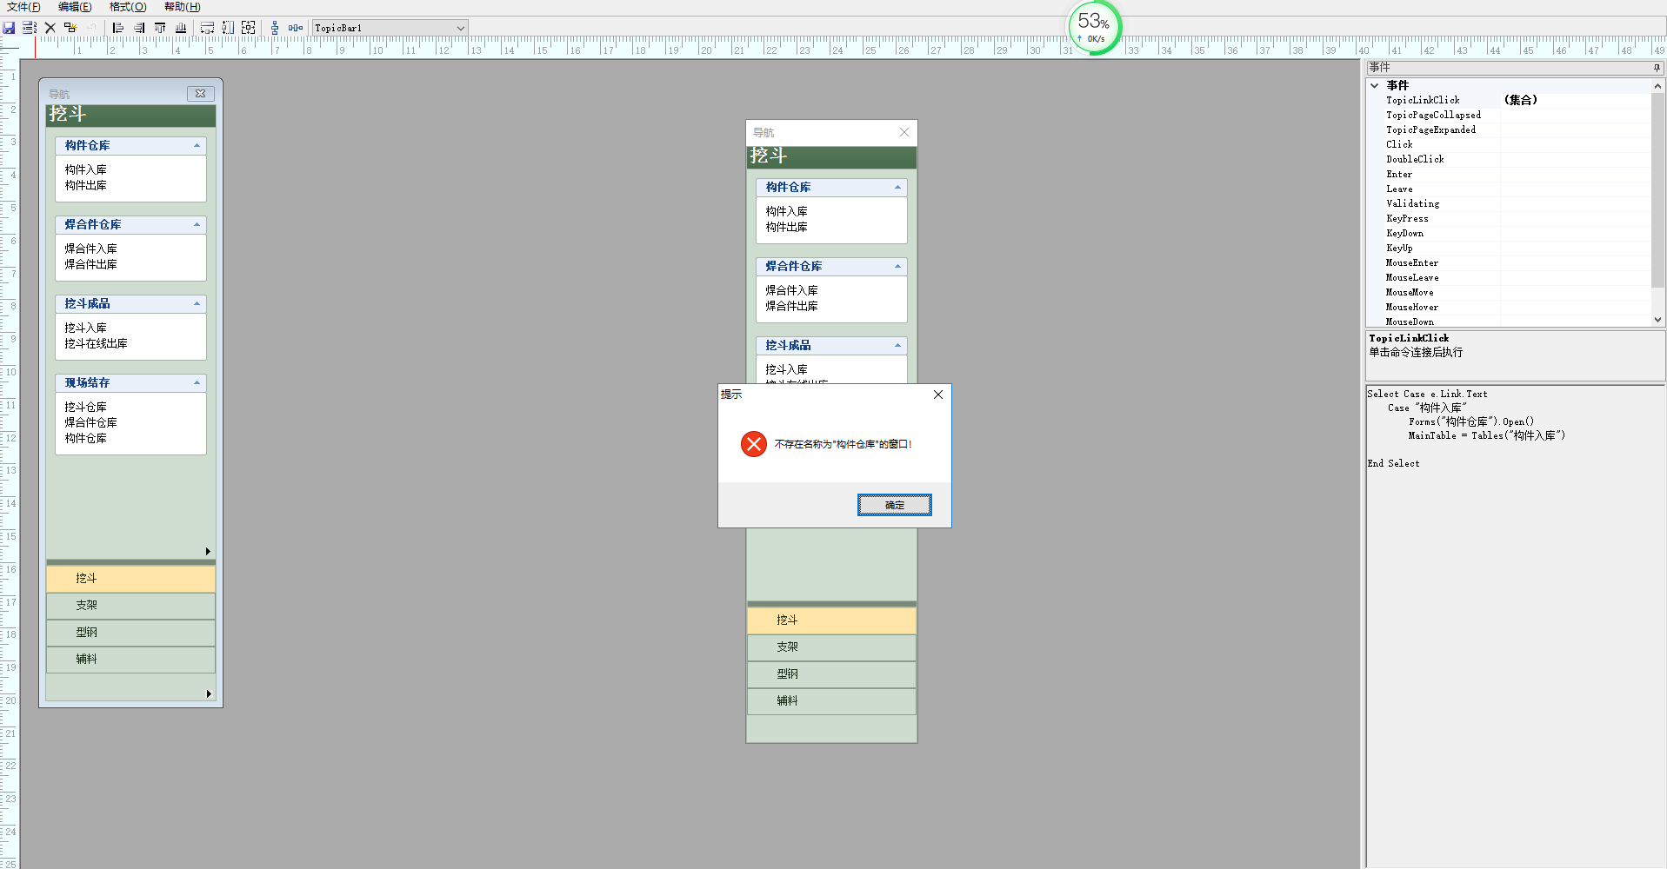The width and height of the screenshot is (1667, 869).
Task: Click the equal vertical spacing icon
Action: click(275, 28)
